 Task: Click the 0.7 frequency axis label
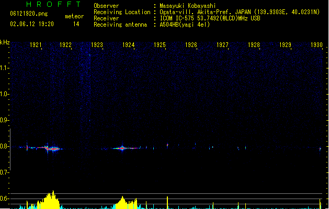coord(4,172)
